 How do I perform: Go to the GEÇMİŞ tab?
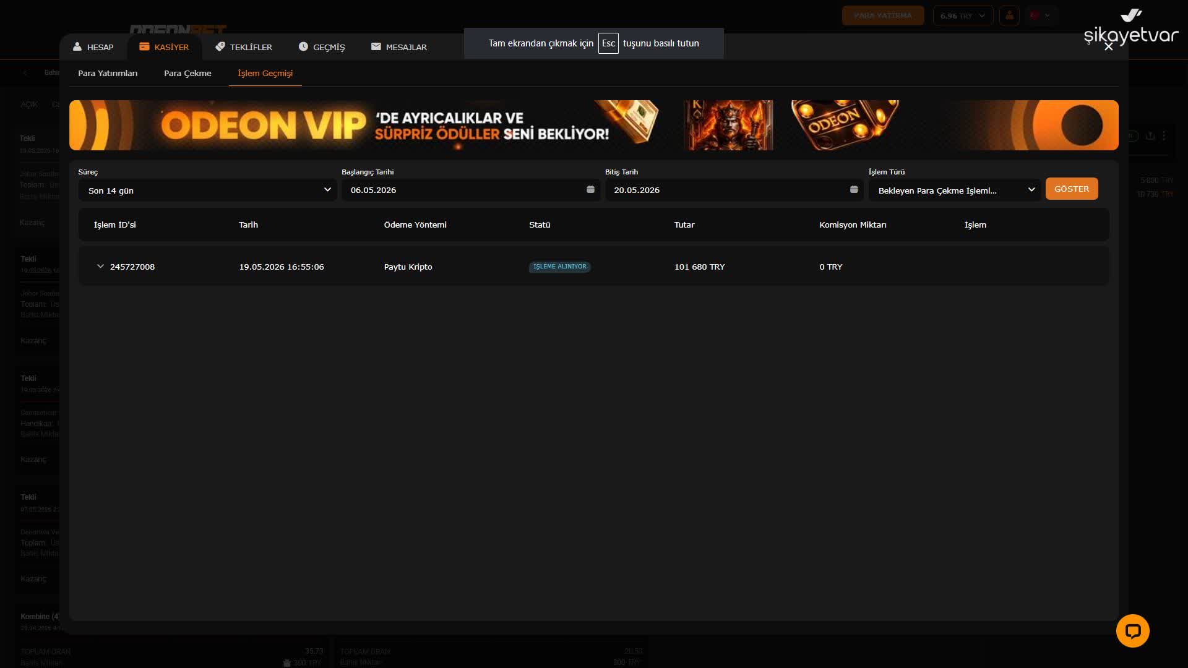(x=322, y=47)
